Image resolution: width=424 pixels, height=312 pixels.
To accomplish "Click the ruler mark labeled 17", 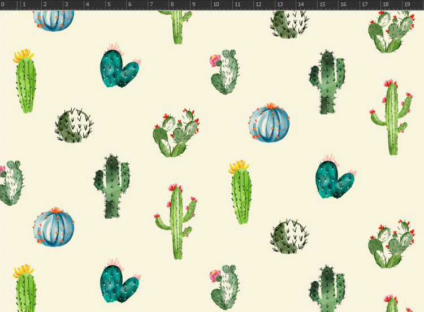I will point(365,5).
